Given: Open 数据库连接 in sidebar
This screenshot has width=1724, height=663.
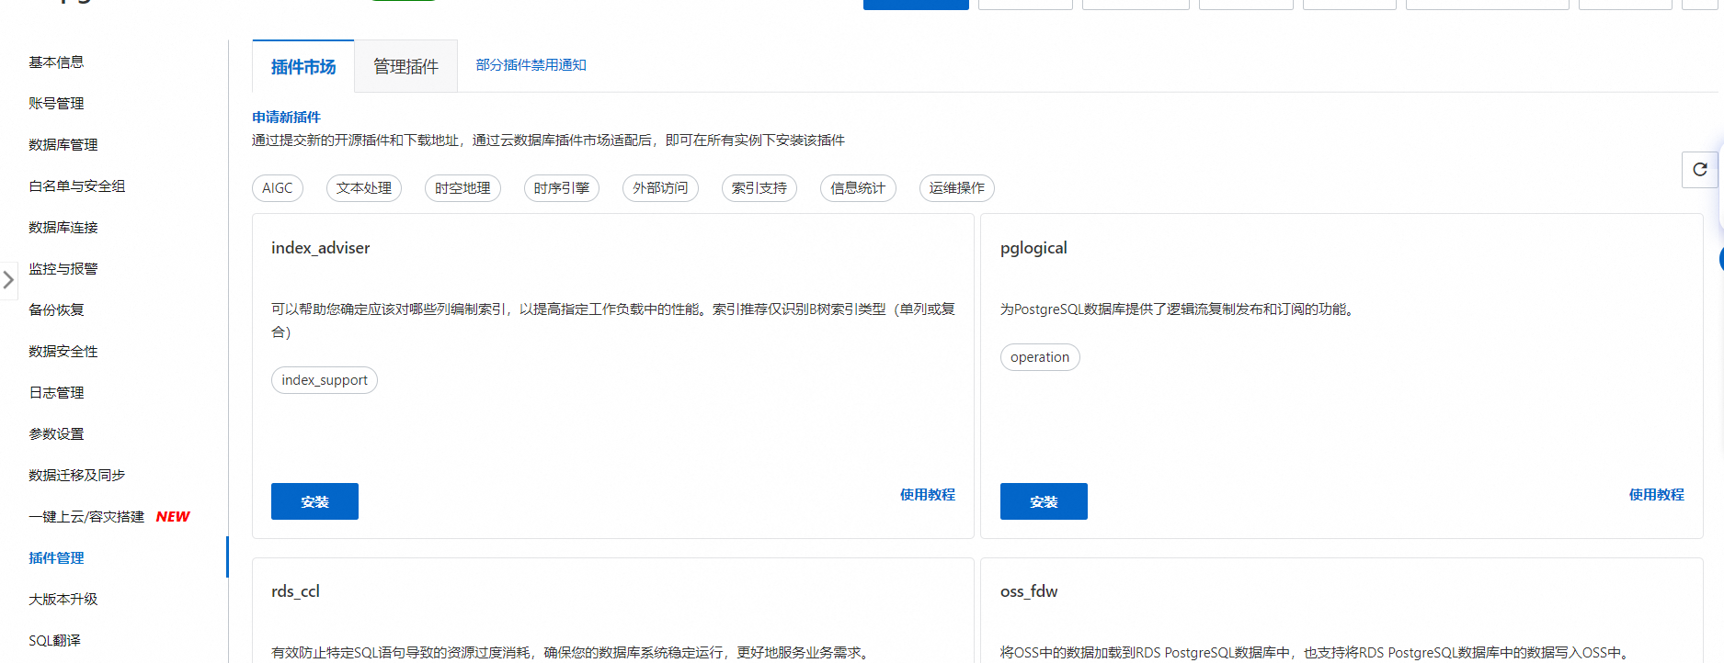Looking at the screenshot, I should click(x=63, y=227).
